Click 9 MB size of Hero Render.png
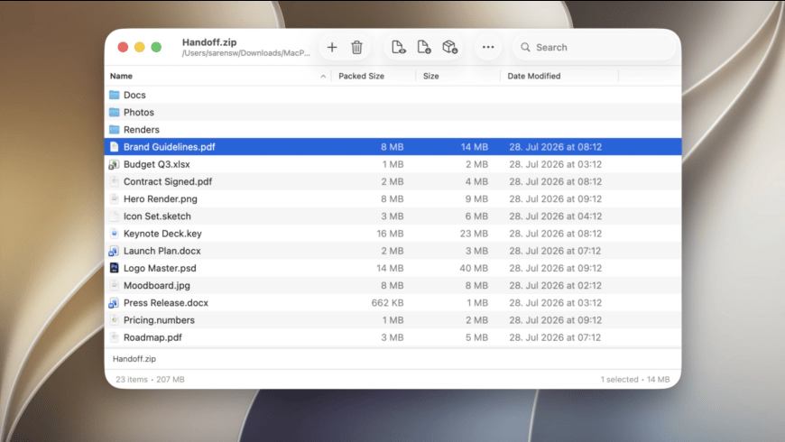This screenshot has width=785, height=442. click(x=476, y=198)
